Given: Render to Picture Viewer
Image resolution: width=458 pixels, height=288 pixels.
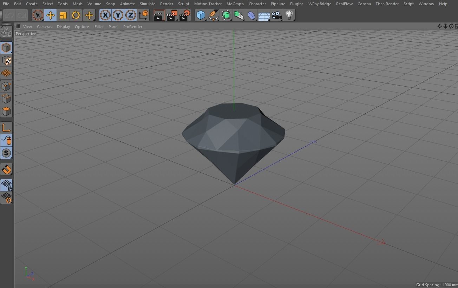Looking at the screenshot, I should click(172, 15).
